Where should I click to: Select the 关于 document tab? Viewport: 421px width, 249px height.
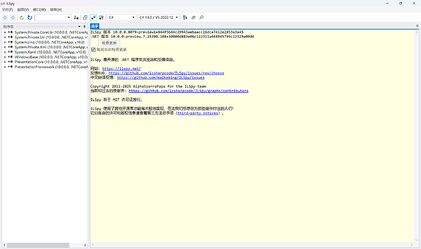[x=95, y=26]
